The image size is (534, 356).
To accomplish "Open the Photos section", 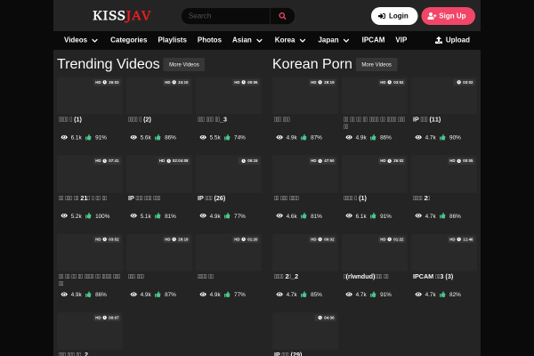I will coord(209,40).
